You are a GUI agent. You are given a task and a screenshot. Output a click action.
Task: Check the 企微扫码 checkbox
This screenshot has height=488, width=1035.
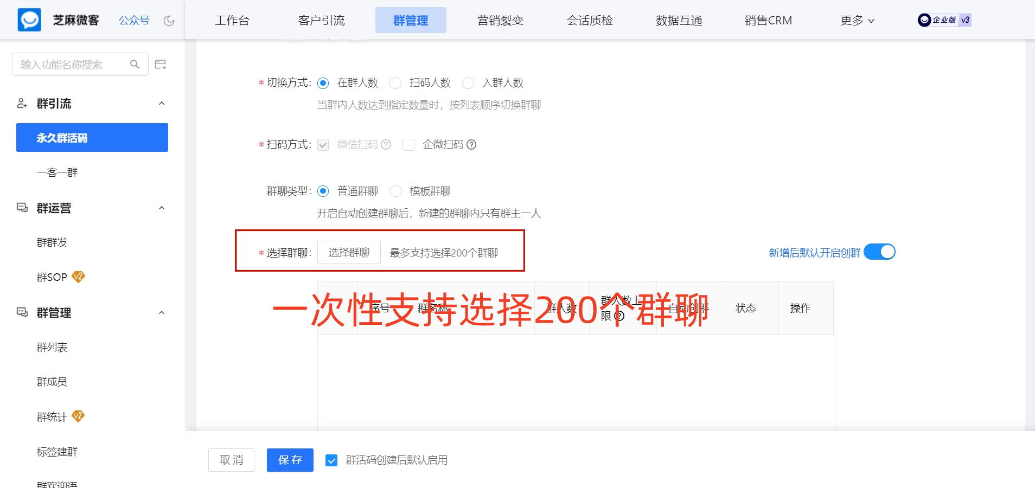coord(408,145)
